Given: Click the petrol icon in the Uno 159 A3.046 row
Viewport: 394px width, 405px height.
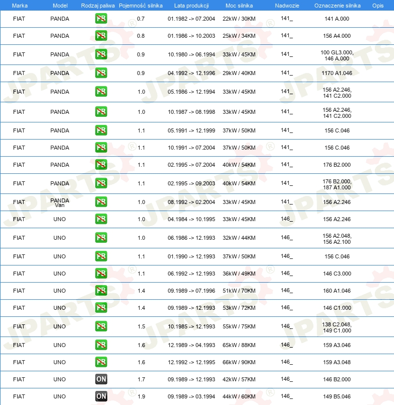Looking at the screenshot, I should click(x=101, y=345).
